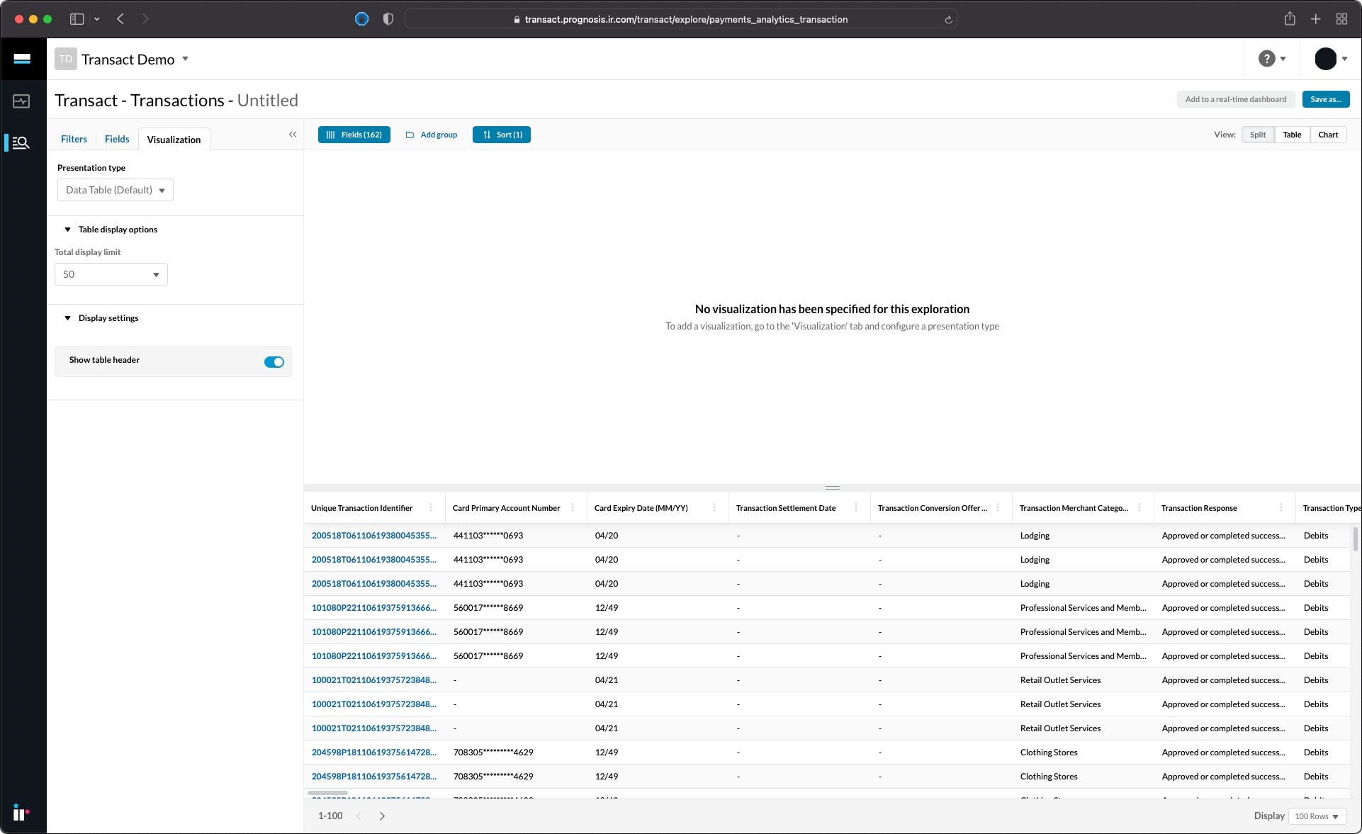This screenshot has height=834, width=1362.
Task: Click the Save as... button
Action: pos(1325,99)
